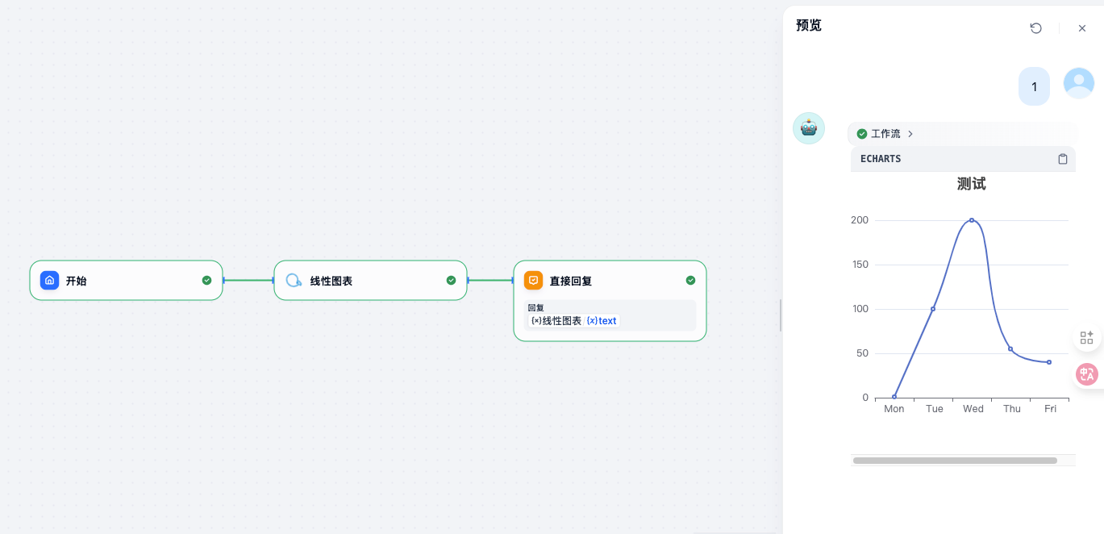The width and height of the screenshot is (1104, 534).
Task: Click the orange reply icon on 直接回复 node
Action: [533, 281]
